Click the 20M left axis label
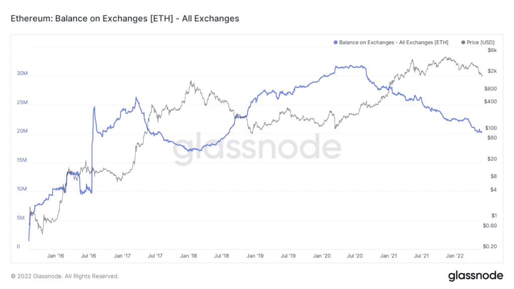Viewport: 514px width, 289px height. tap(22, 131)
